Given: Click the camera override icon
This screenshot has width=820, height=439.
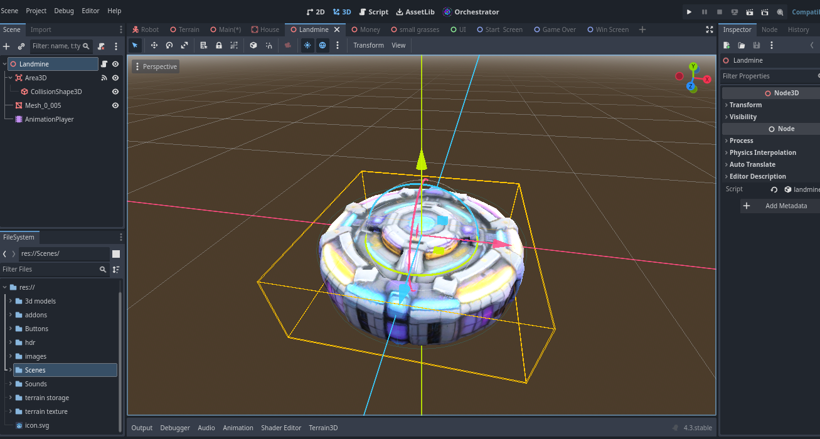Looking at the screenshot, I should pos(288,45).
